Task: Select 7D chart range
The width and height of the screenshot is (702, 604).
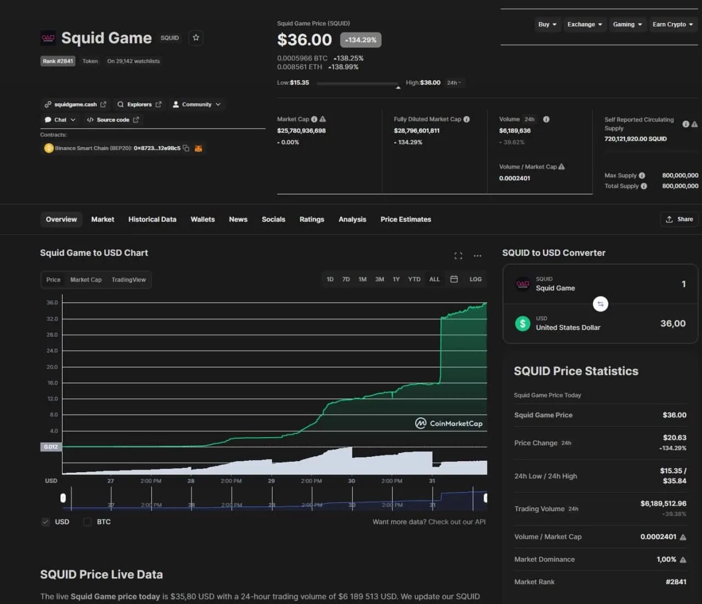Action: coord(346,279)
